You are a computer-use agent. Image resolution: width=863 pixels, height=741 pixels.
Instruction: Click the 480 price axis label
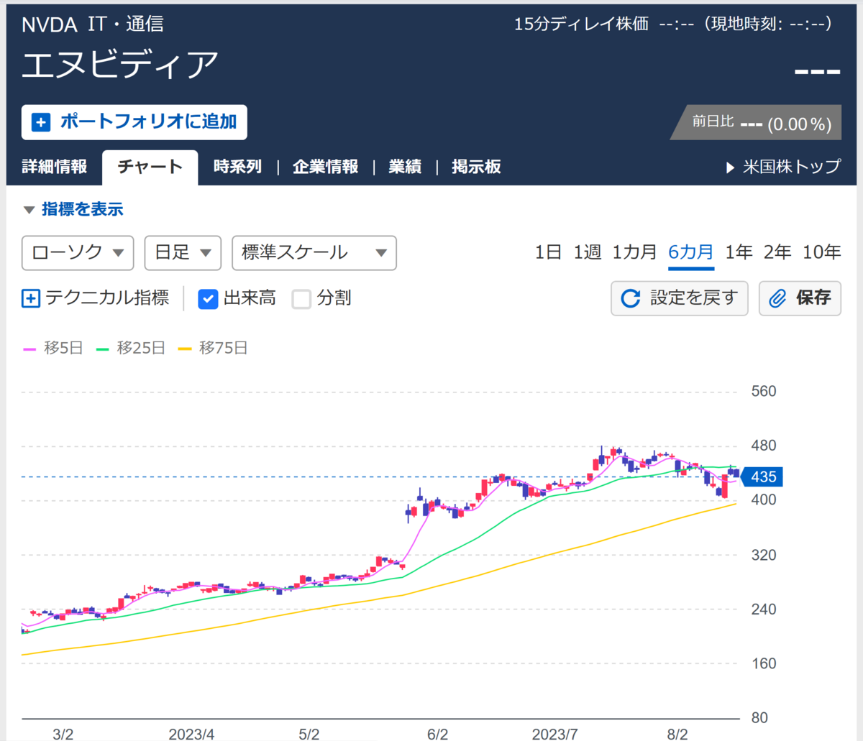coord(764,446)
